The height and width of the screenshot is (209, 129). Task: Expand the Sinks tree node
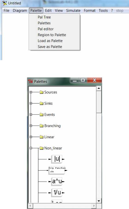pyautogui.click(x=31, y=103)
